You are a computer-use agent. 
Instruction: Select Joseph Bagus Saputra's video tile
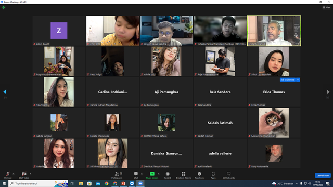click(x=166, y=31)
